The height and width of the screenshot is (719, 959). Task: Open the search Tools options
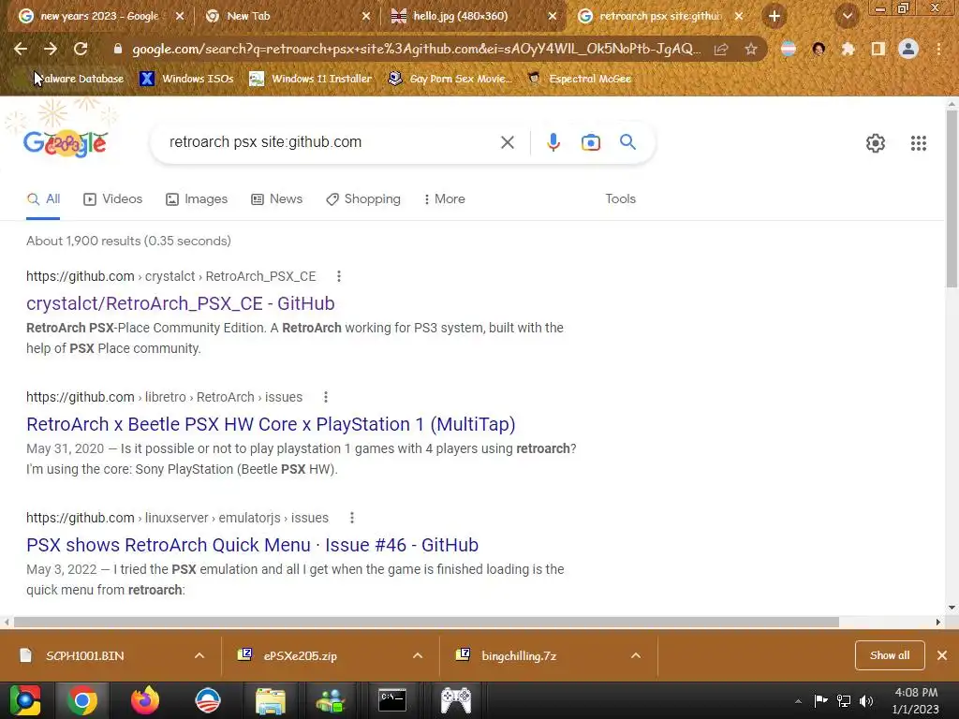[620, 198]
